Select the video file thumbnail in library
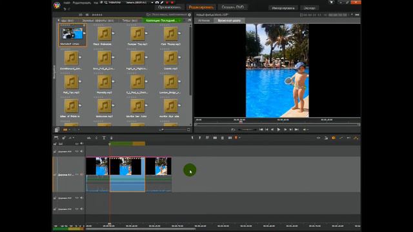Image resolution: width=413 pixels, height=232 pixels. (x=72, y=35)
